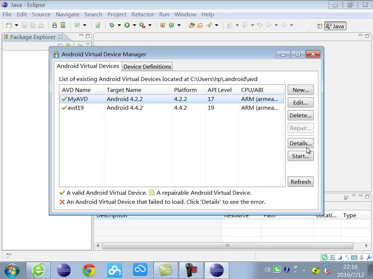Click the Debug bug icon in toolbar

tap(112, 25)
